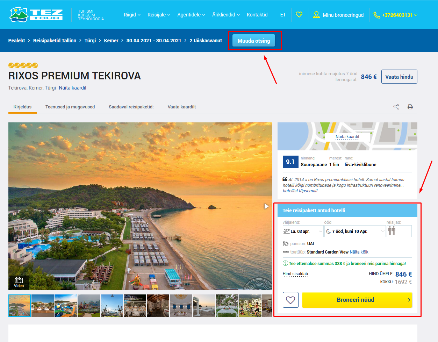Click Näita kaardil on map preview
438x342 pixels.
point(347,137)
